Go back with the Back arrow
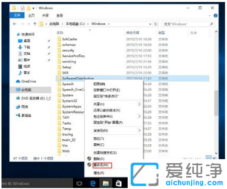This screenshot has width=227, height=189. (x=15, y=24)
